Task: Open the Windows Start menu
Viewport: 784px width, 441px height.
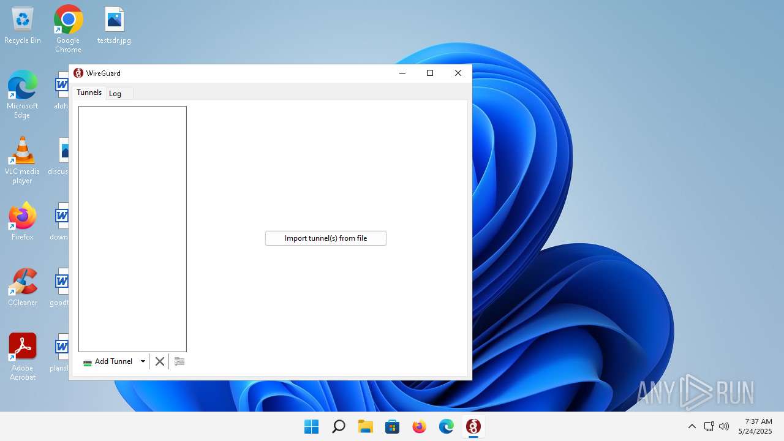Action: tap(312, 426)
